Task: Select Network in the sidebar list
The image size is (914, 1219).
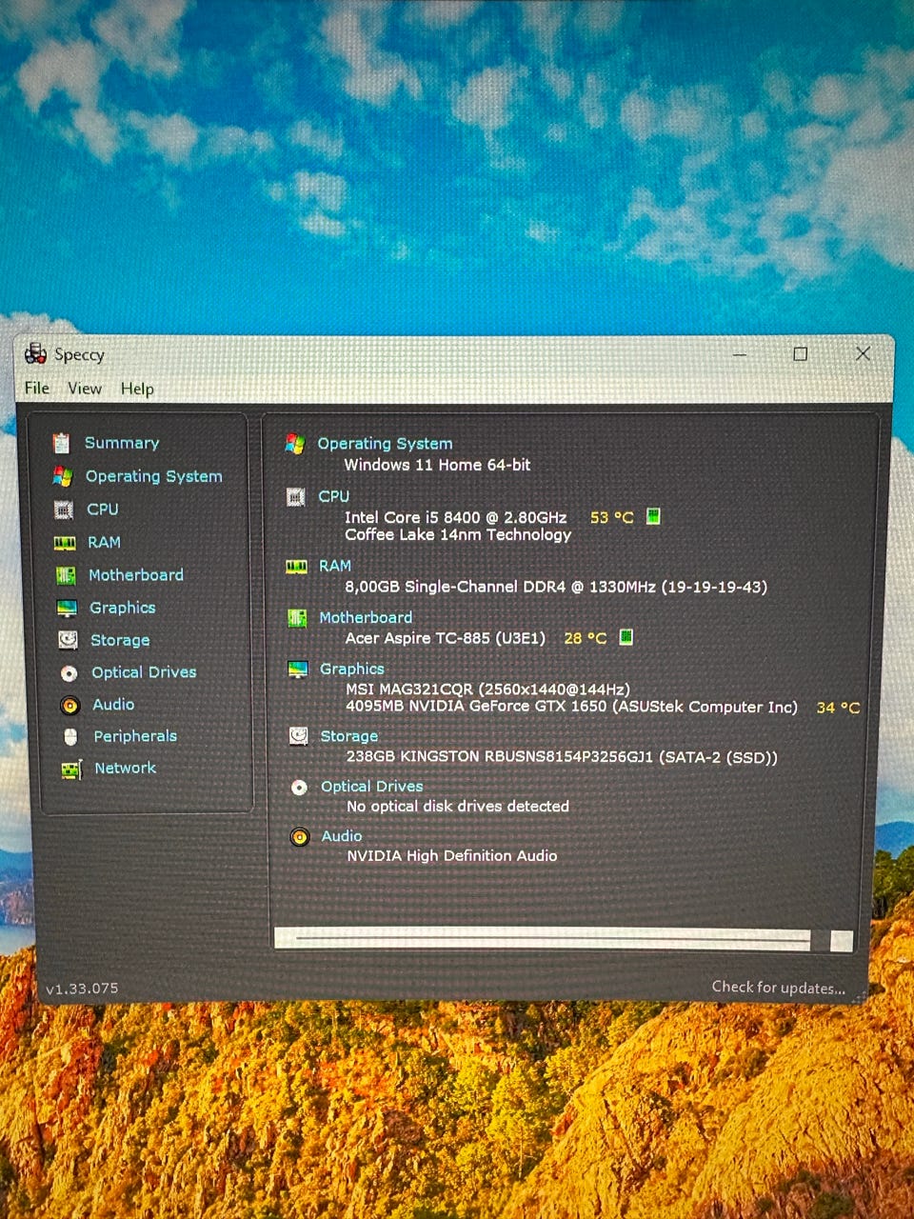Action: point(126,768)
